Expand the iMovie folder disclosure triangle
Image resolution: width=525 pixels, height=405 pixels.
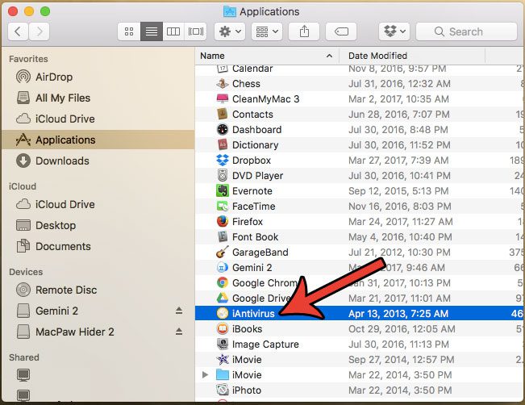point(205,375)
